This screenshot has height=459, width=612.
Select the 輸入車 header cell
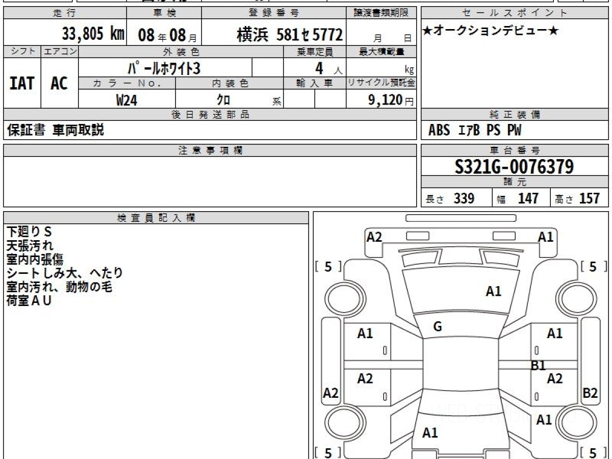click(315, 83)
